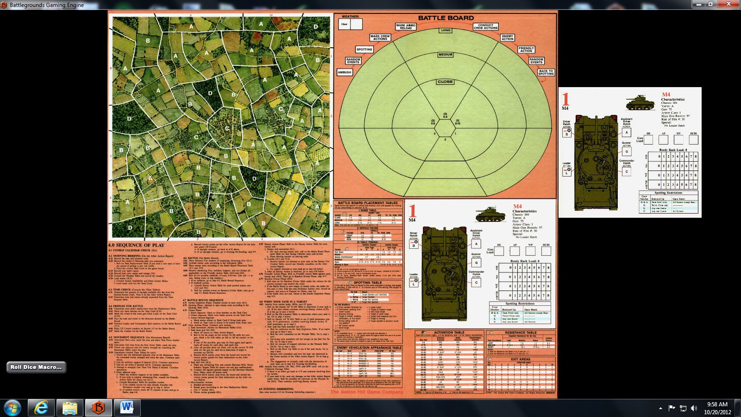Show hidden system tray icons
The width and height of the screenshot is (741, 417).
660,408
